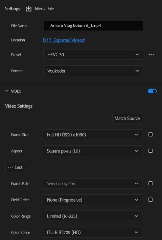Tick the Field Order match source checkbox
Image resolution: width=162 pixels, height=240 pixels.
151,200
